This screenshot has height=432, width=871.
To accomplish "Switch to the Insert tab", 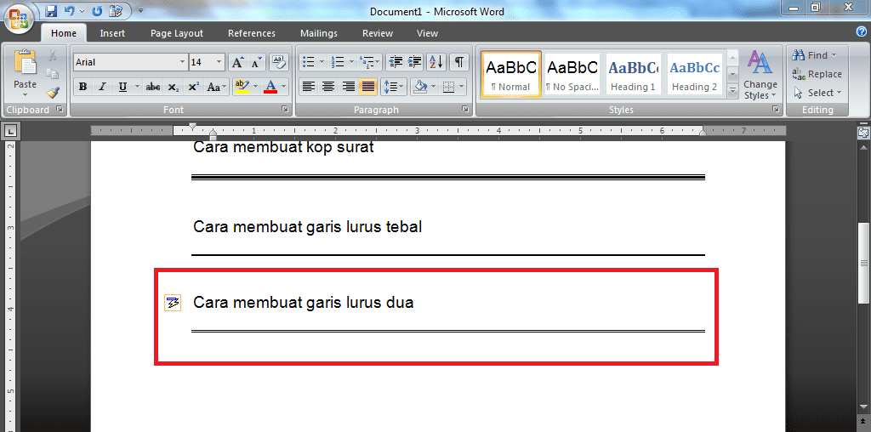I will [112, 33].
